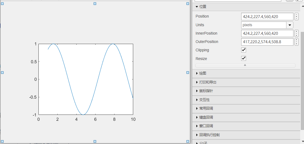
Task: Uncheck the Resize checkbox
Action: point(244,58)
